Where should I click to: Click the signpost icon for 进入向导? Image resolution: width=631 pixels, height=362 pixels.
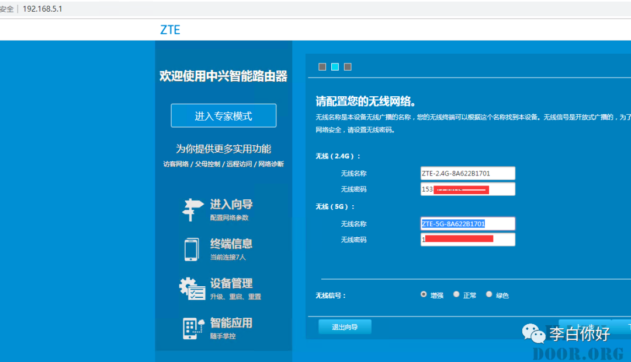pyautogui.click(x=192, y=210)
